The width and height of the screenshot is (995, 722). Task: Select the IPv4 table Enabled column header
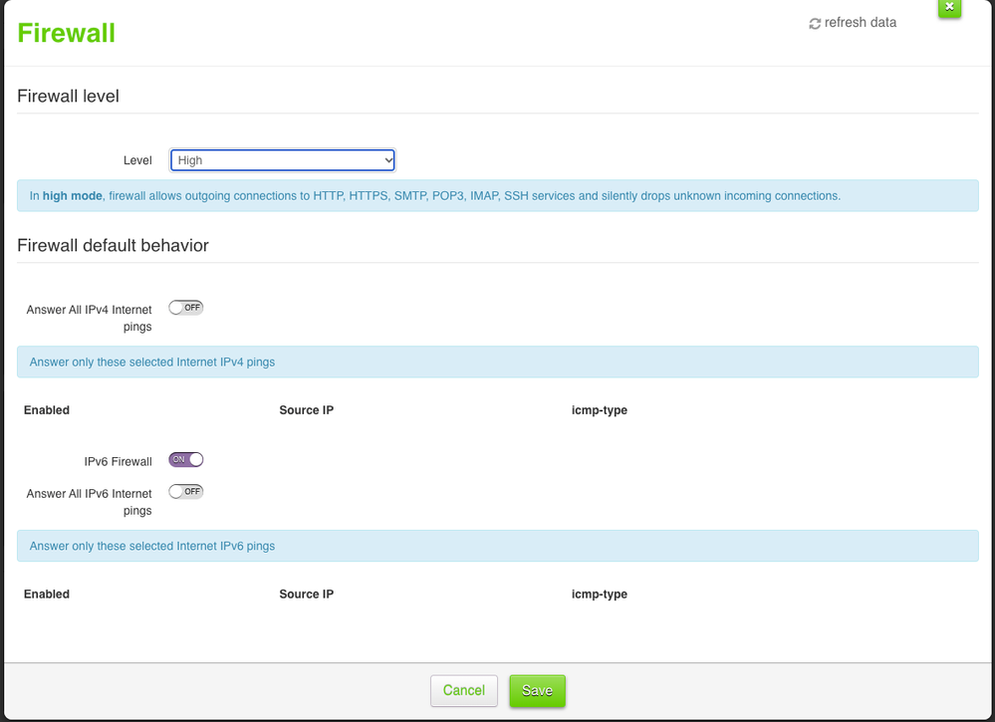coord(47,410)
